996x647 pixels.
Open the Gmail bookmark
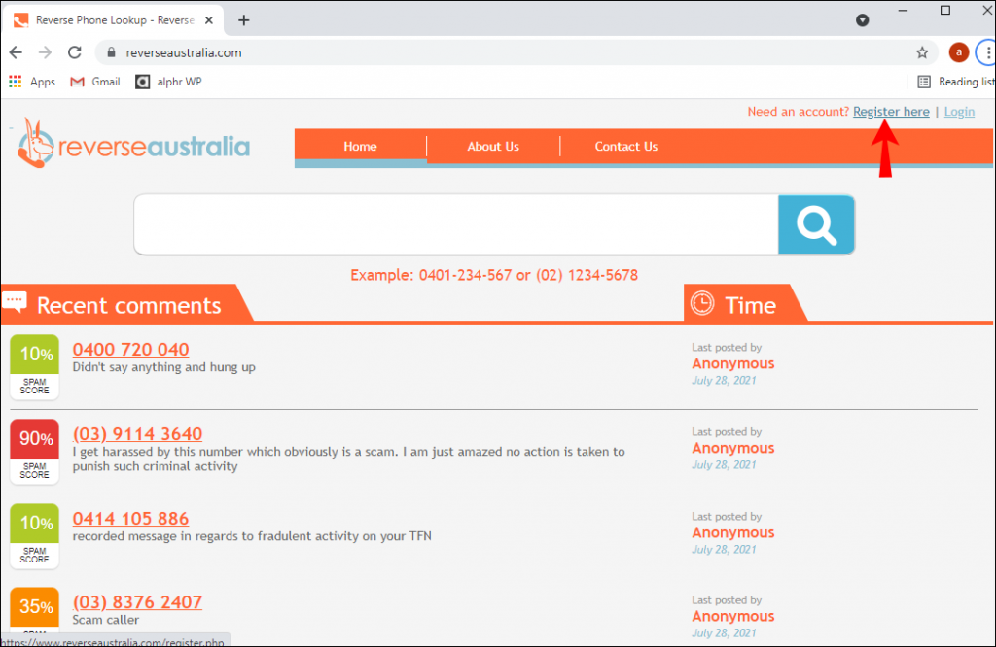point(95,82)
